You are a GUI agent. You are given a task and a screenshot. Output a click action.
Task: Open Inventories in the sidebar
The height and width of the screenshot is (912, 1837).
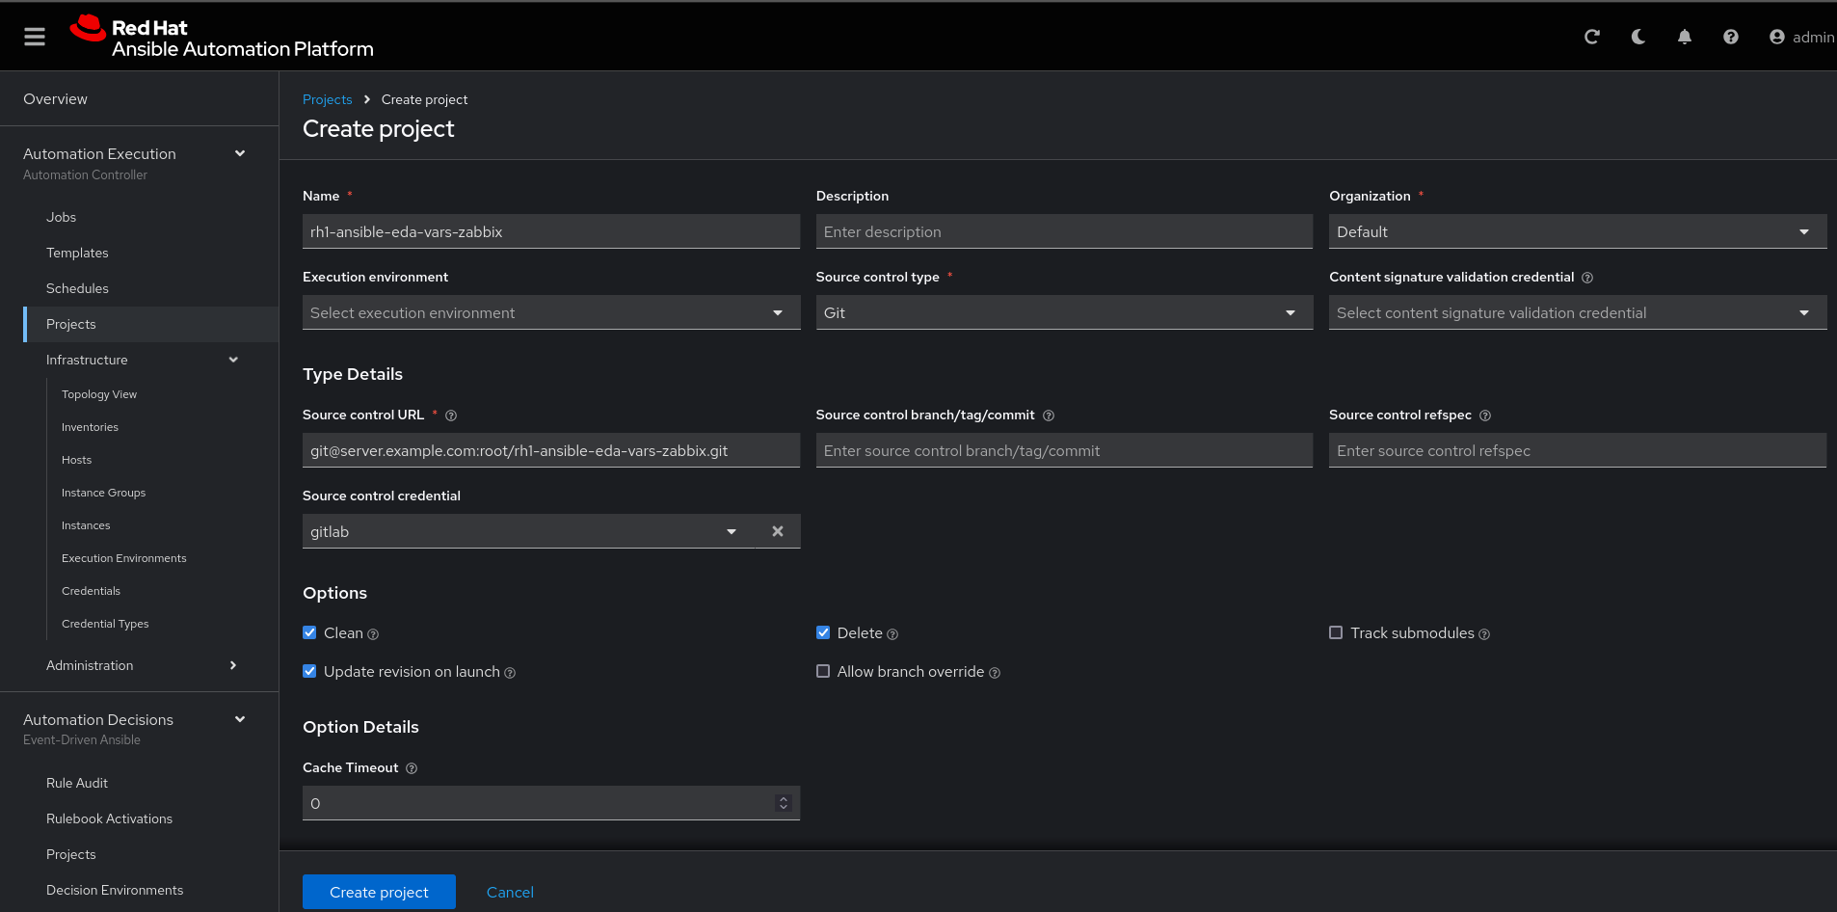(90, 427)
